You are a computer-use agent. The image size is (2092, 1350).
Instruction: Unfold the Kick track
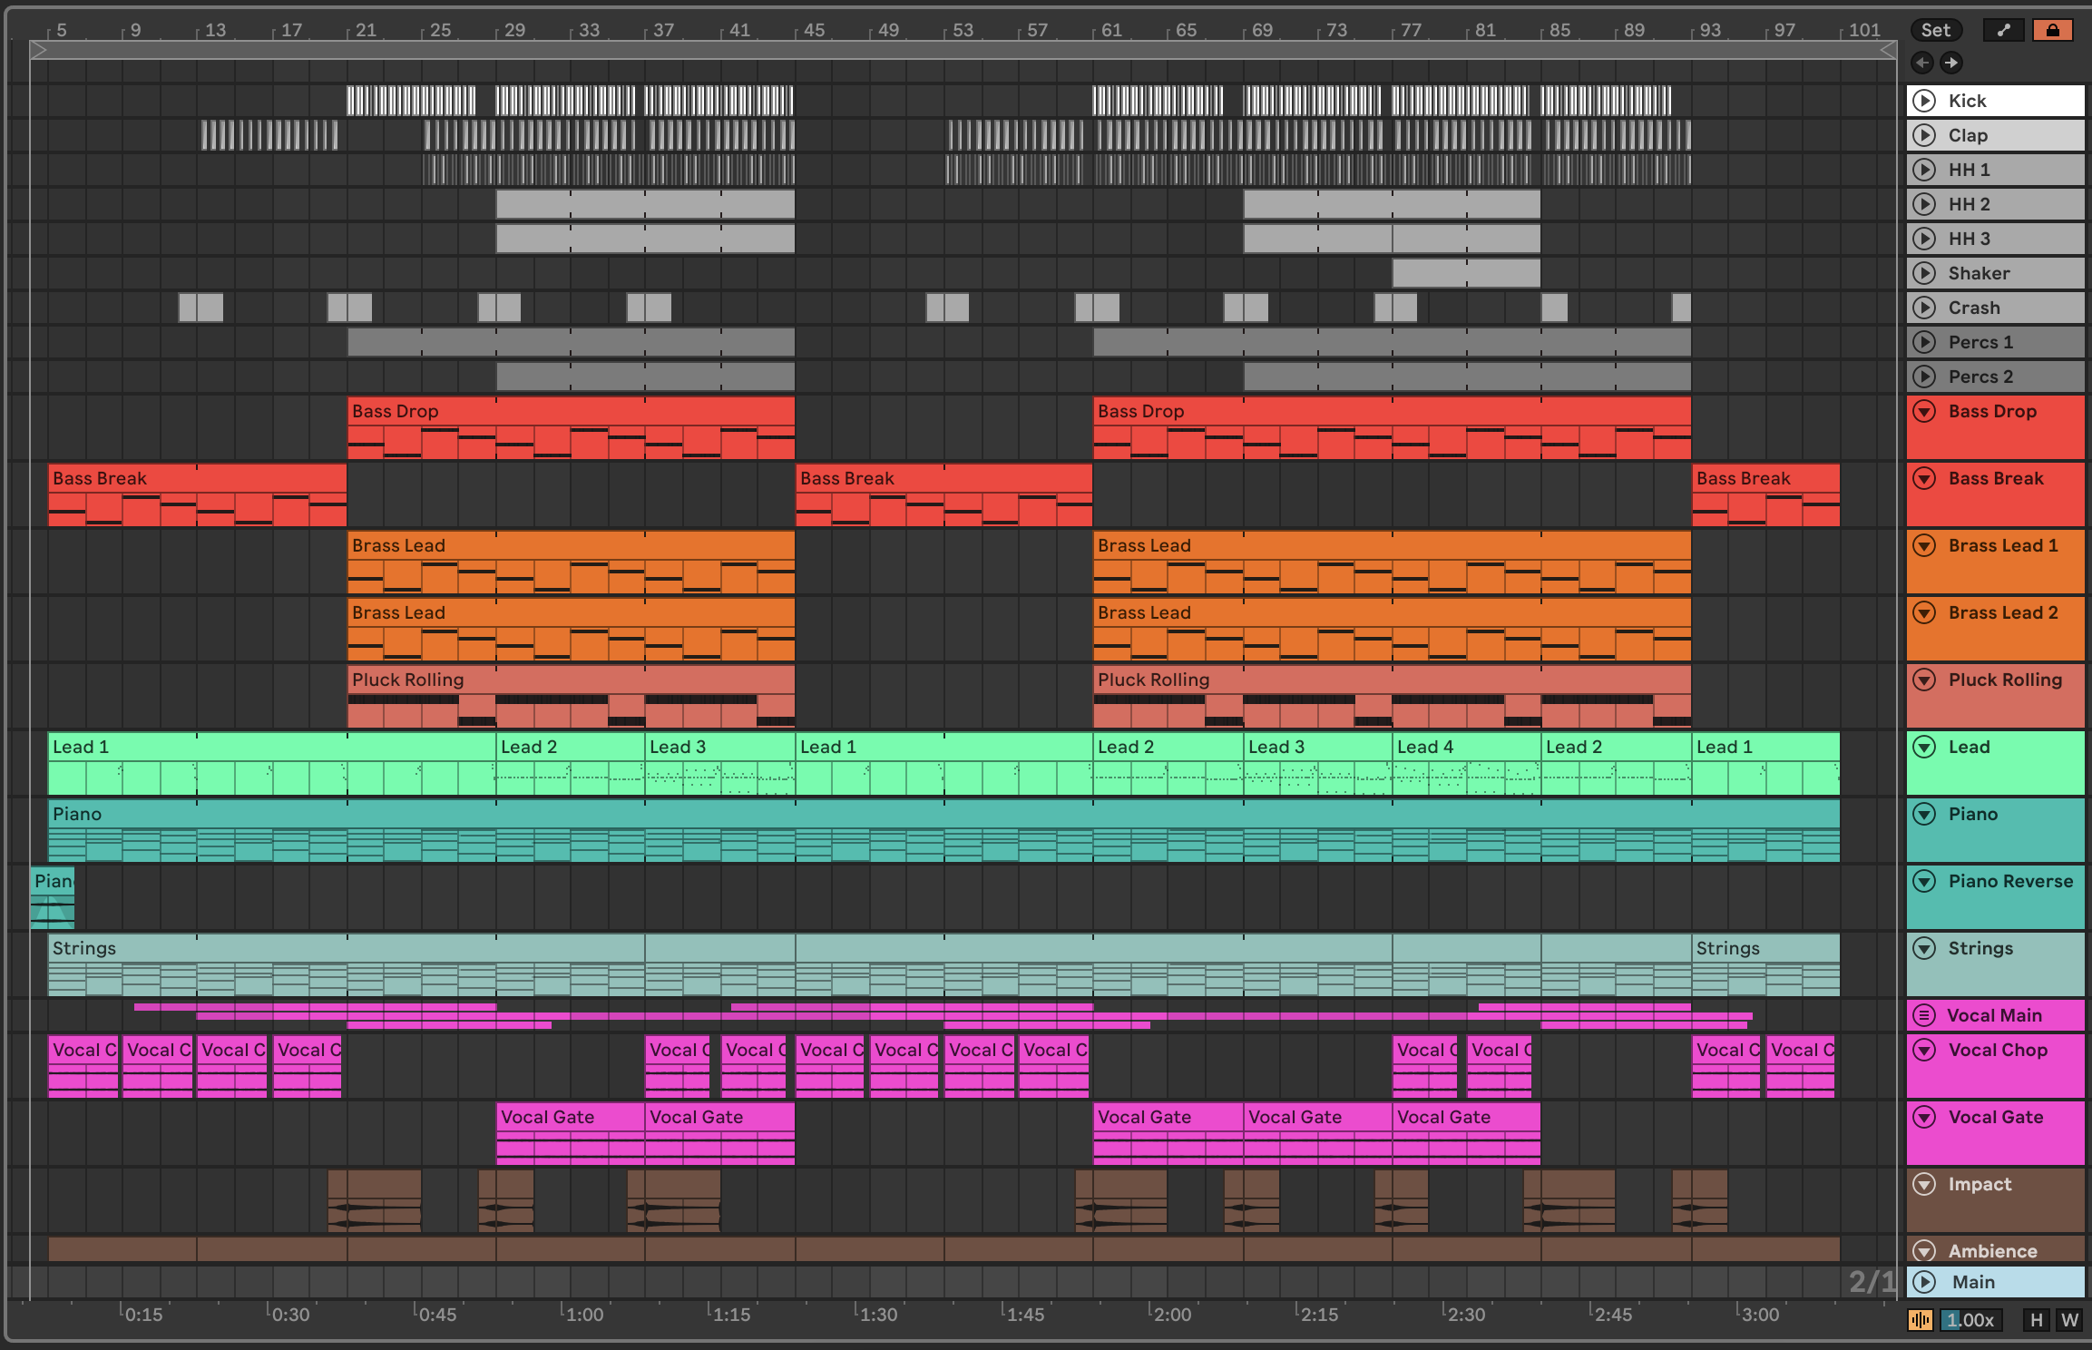point(1924,101)
